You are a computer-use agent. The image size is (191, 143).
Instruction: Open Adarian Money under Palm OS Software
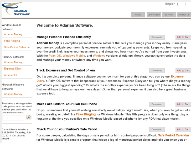(13, 62)
